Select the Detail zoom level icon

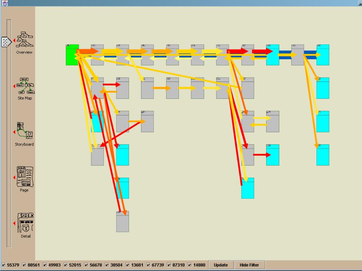pos(25,223)
